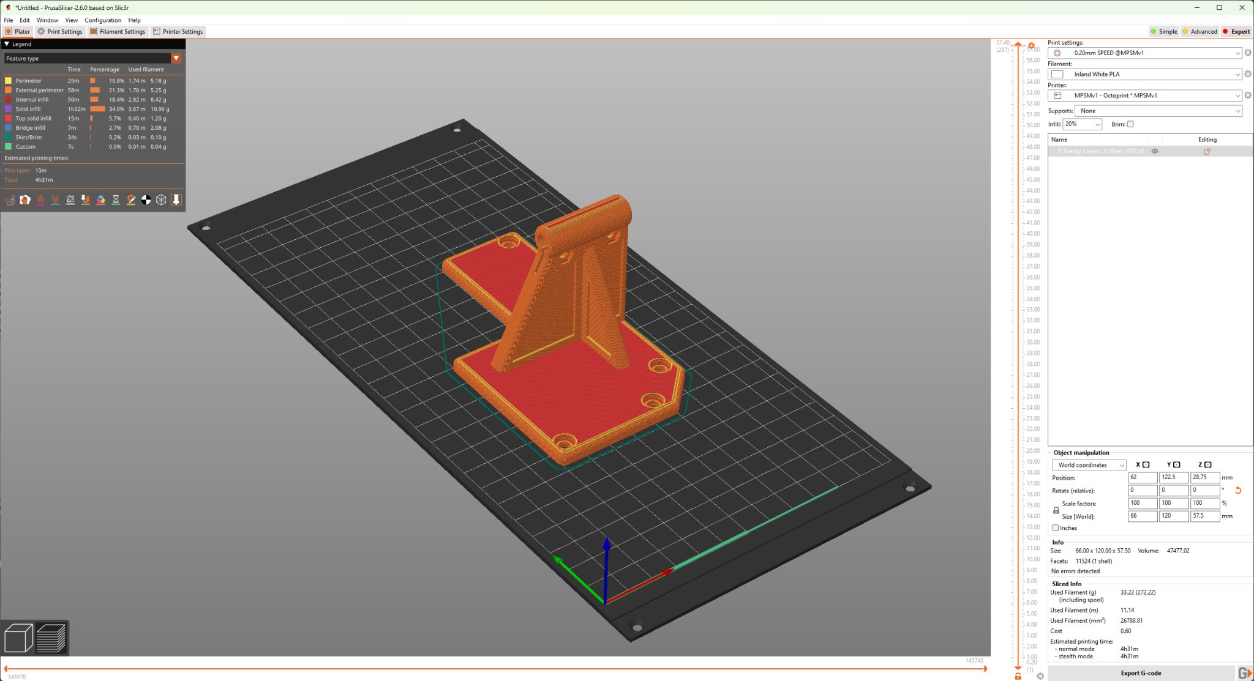This screenshot has height=681, width=1254.
Task: Enable the Brim checkbox
Action: click(1130, 124)
